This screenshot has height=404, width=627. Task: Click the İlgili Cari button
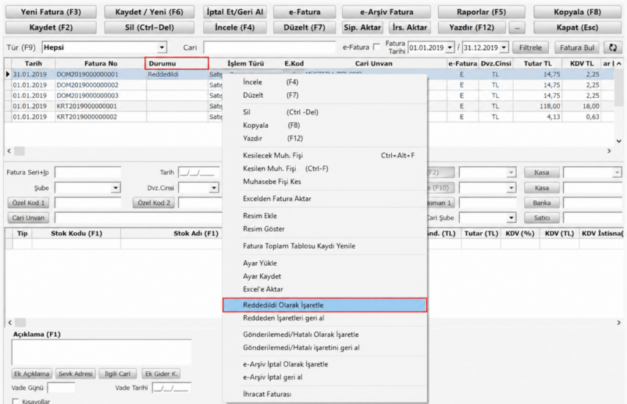pyautogui.click(x=118, y=373)
